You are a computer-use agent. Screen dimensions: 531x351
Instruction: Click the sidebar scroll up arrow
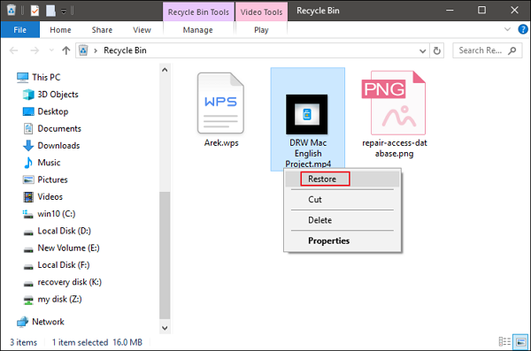click(x=165, y=70)
